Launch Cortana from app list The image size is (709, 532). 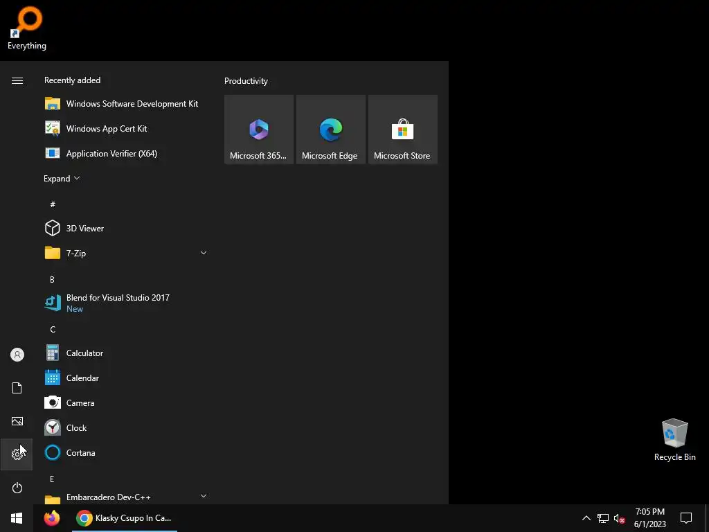click(126, 452)
